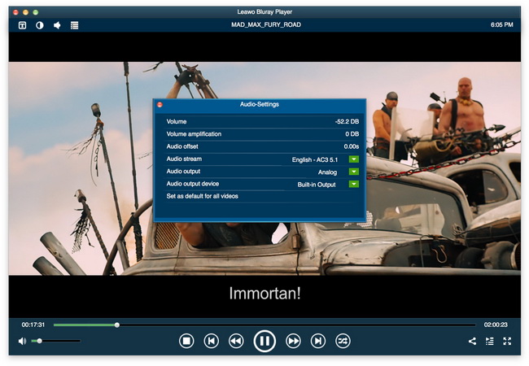Rewind the video

tap(236, 341)
